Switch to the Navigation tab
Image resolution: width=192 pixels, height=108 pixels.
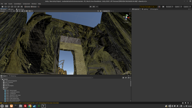(154, 9)
